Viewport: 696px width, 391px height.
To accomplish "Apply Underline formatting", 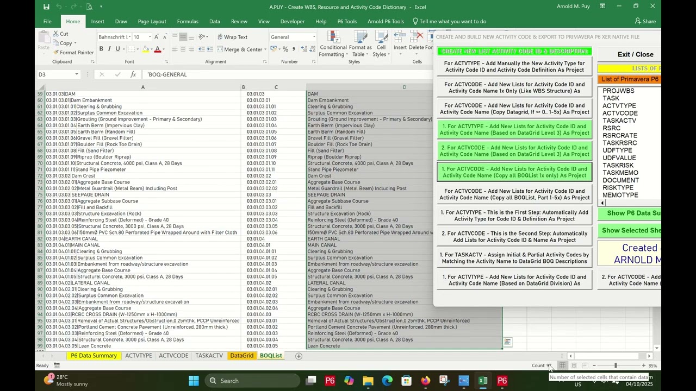I will pos(117,49).
